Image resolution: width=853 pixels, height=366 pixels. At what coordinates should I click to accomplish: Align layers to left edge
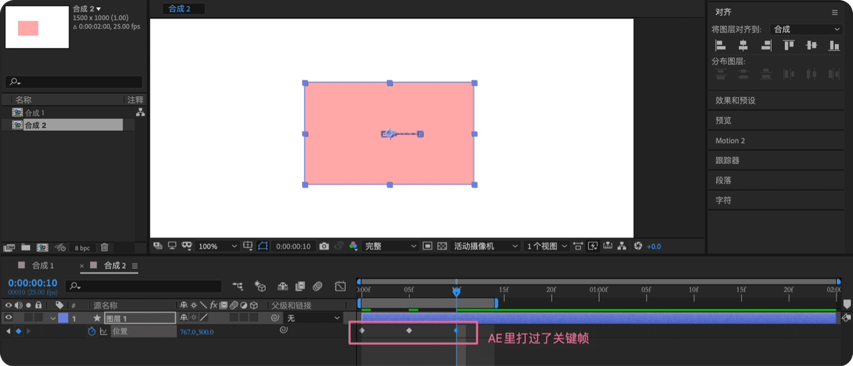pos(720,45)
